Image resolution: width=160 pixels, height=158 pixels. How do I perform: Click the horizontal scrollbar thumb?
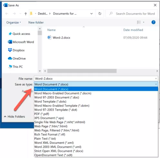(x=82, y=71)
